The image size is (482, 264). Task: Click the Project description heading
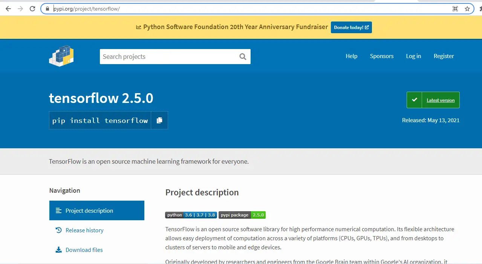202,192
